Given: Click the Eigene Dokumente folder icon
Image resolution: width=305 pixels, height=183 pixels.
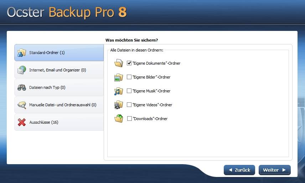Looking at the screenshot, I should pyautogui.click(x=119, y=63).
